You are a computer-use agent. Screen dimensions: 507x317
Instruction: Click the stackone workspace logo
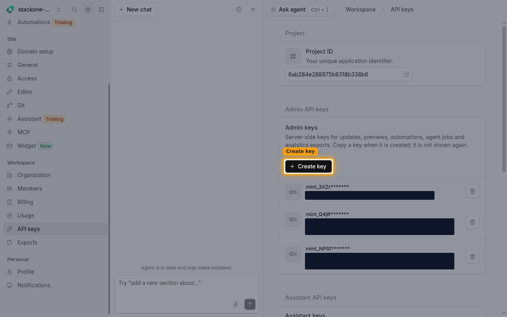[10, 10]
